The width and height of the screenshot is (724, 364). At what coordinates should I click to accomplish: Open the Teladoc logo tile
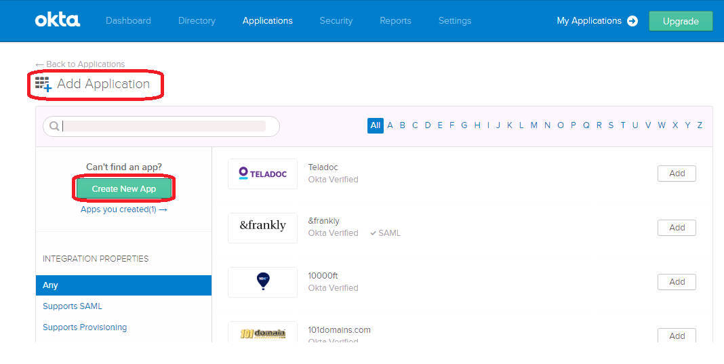[x=263, y=174]
